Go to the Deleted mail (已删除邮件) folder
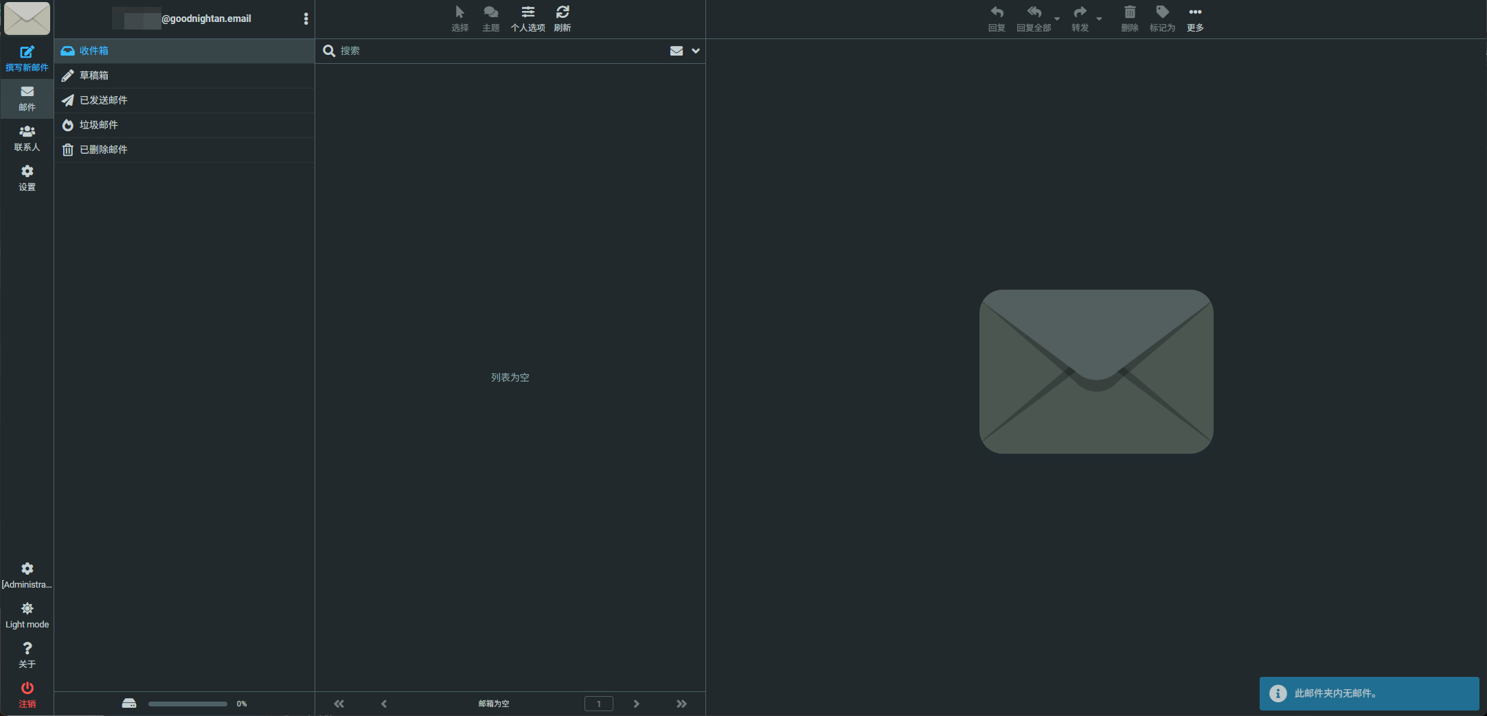The width and height of the screenshot is (1487, 716). (x=103, y=150)
